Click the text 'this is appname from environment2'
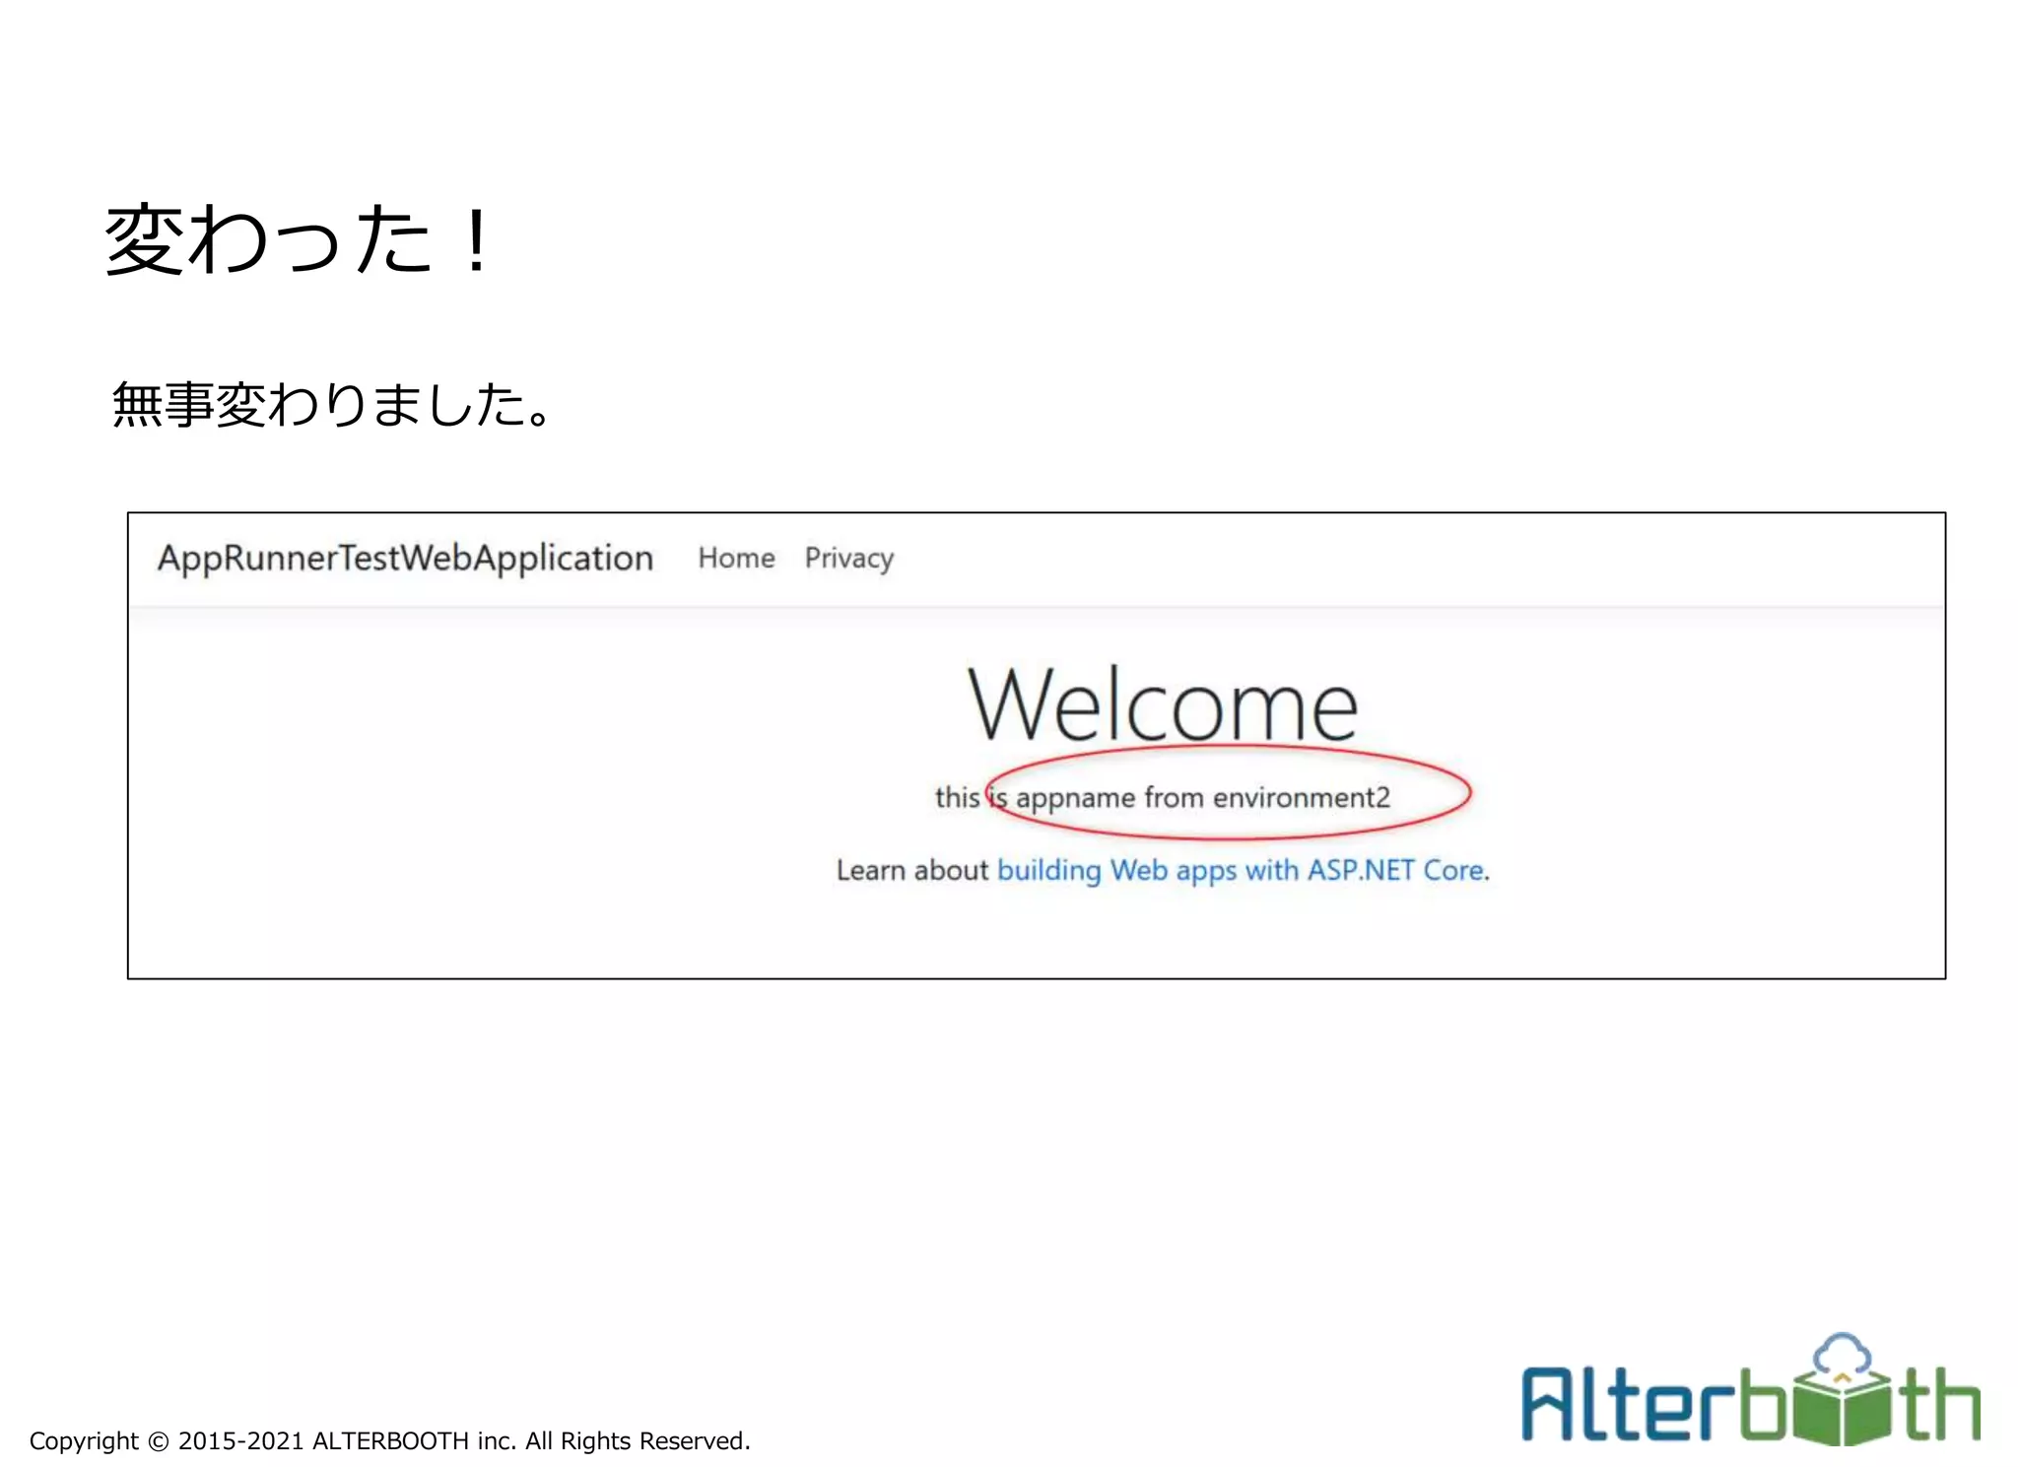 coord(1163,797)
